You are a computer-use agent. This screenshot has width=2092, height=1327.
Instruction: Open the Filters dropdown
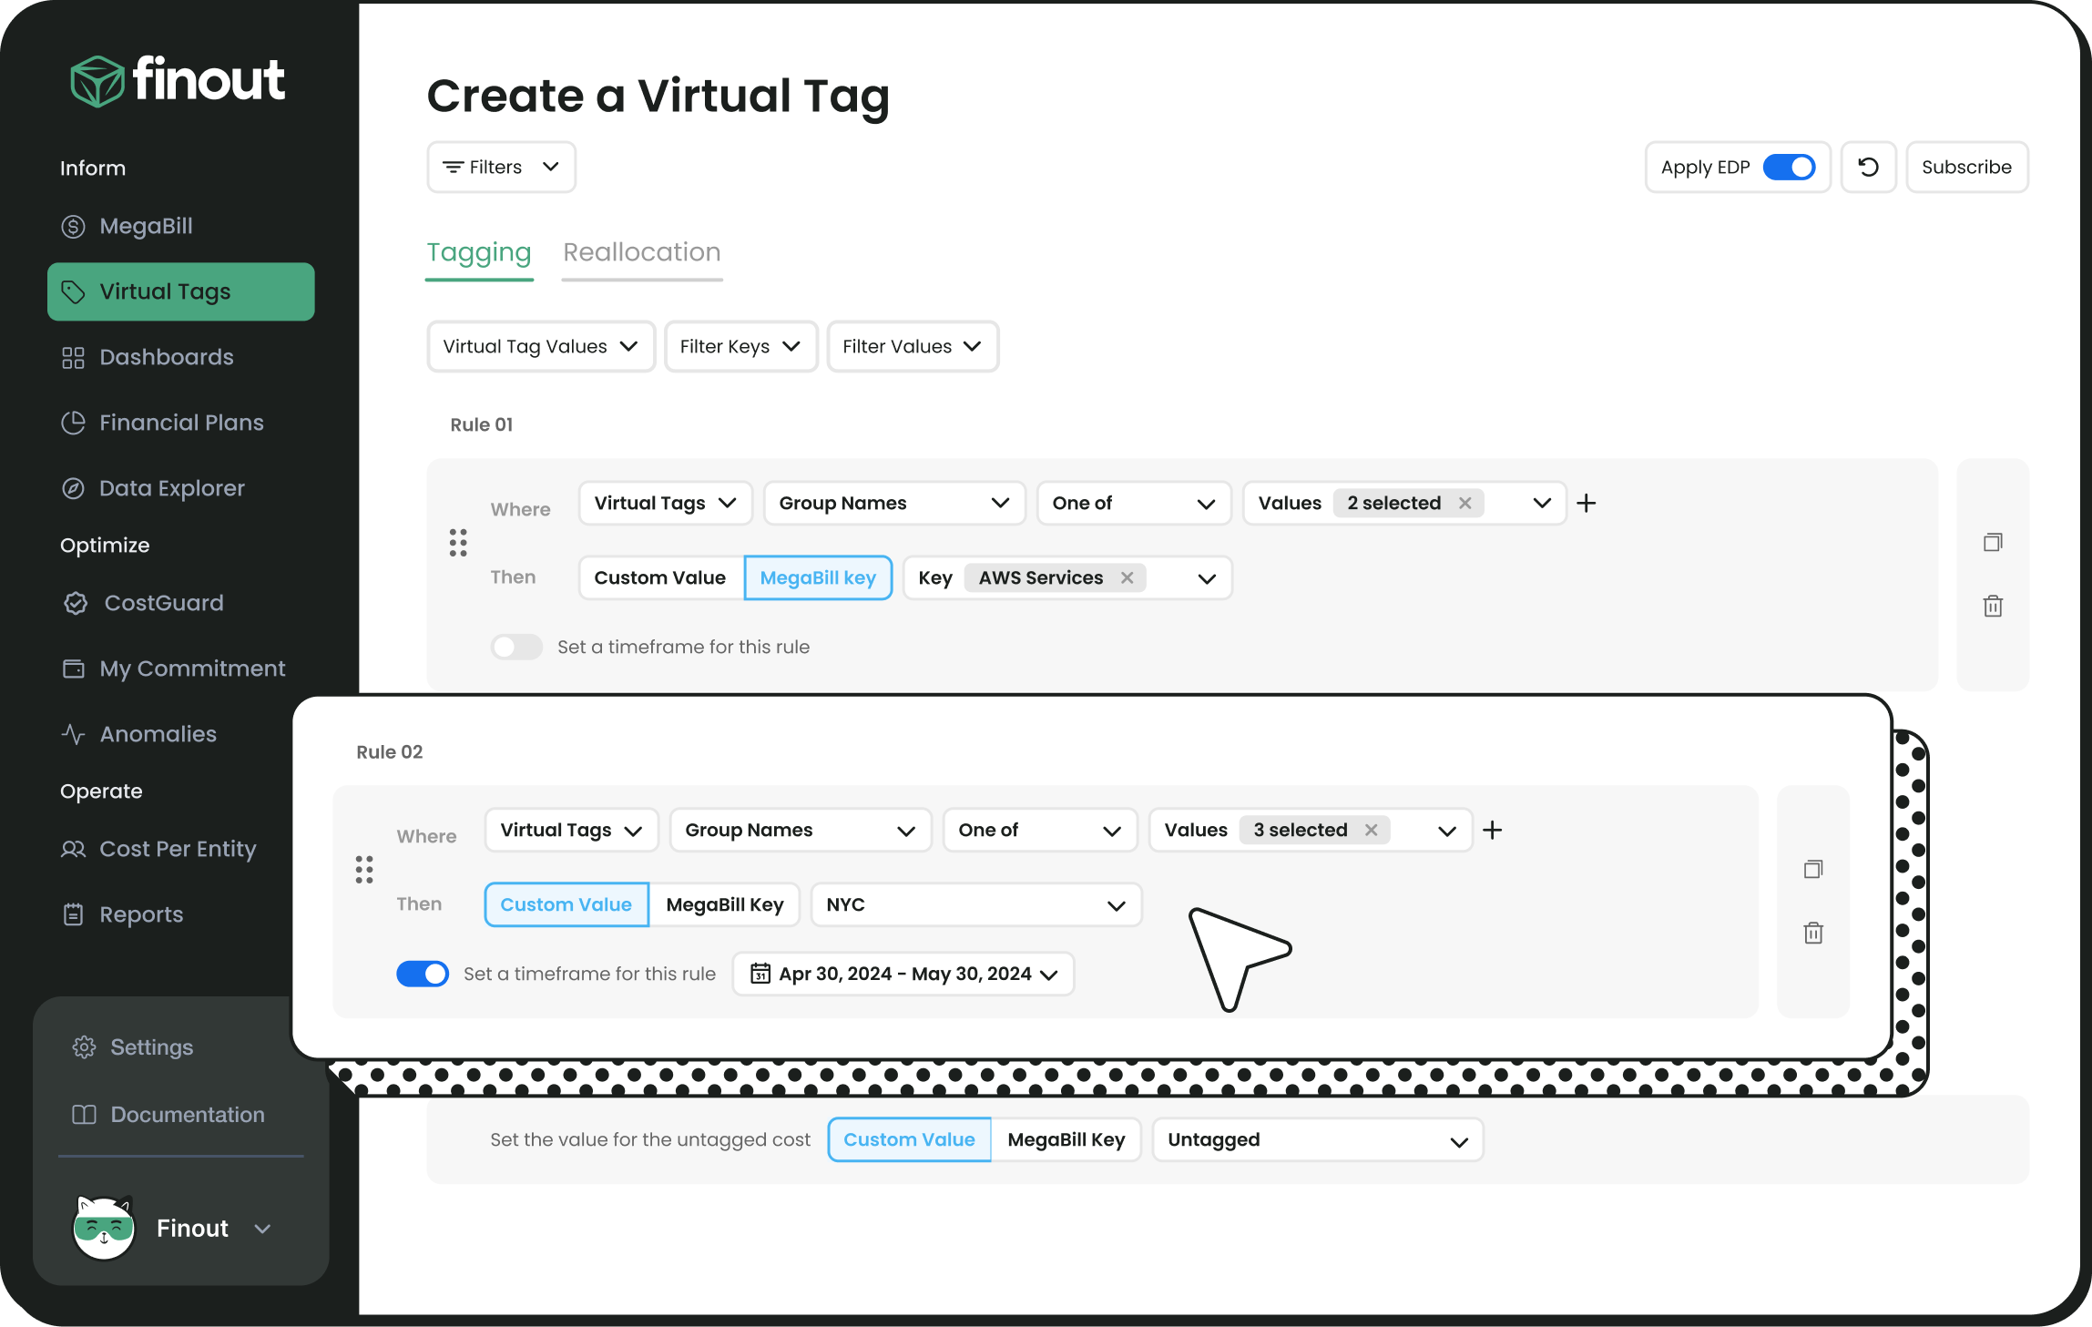point(500,167)
